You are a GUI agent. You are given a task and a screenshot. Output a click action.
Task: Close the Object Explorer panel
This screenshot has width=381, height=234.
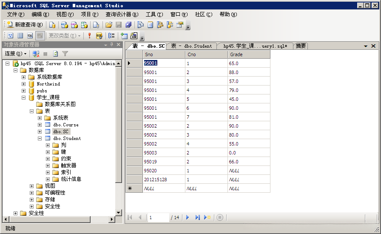pyautogui.click(x=118, y=45)
